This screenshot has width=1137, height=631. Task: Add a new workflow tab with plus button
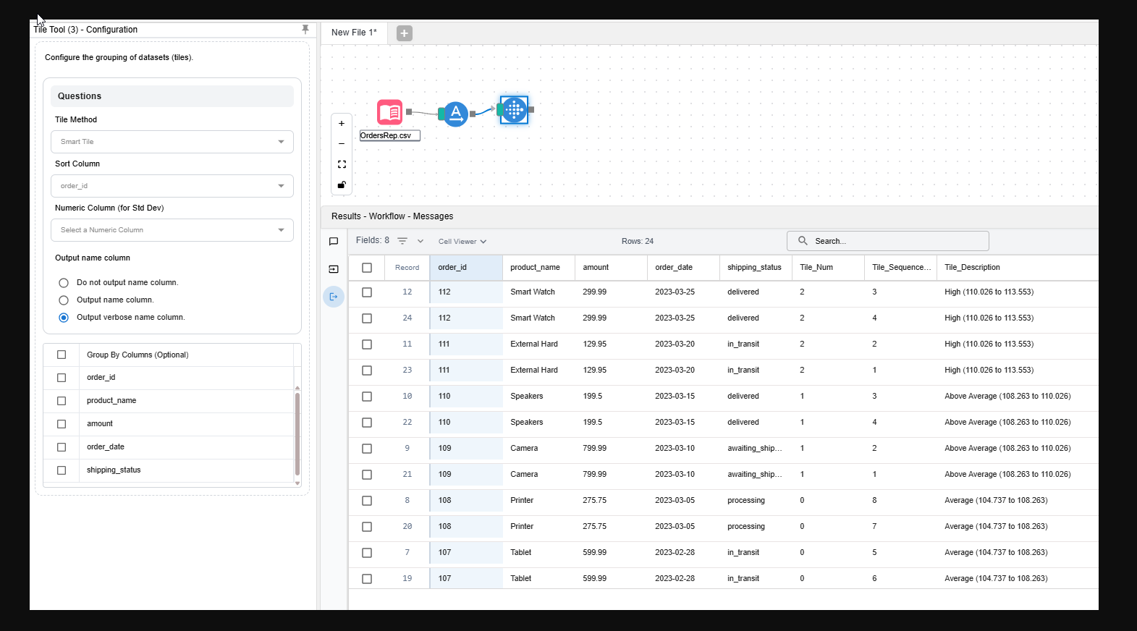coord(405,33)
